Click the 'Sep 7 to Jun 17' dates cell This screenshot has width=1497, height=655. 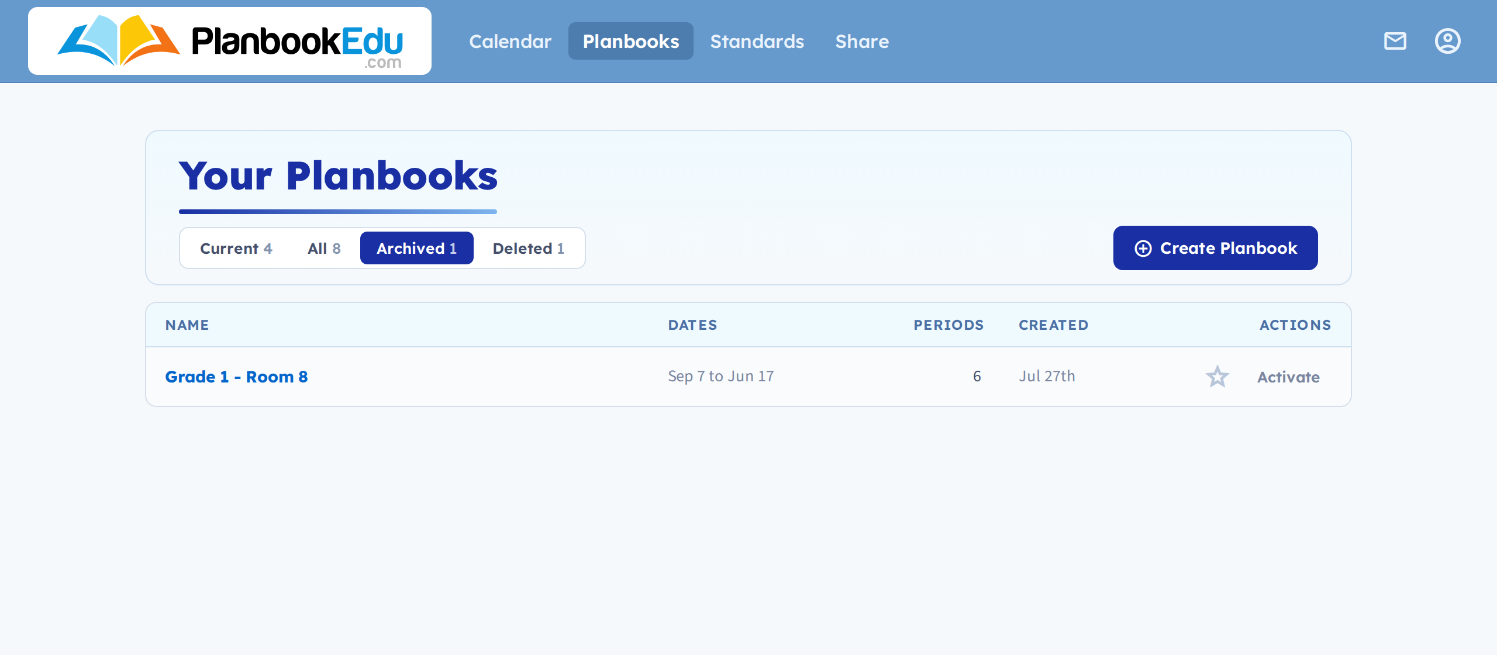(x=720, y=376)
